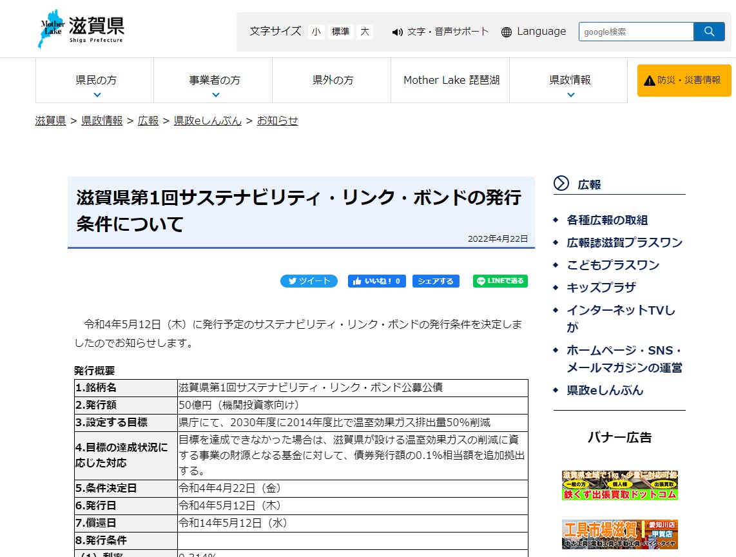Click the Facebook like thumbs-up button
Image resolution: width=736 pixels, height=557 pixels.
pos(376,281)
